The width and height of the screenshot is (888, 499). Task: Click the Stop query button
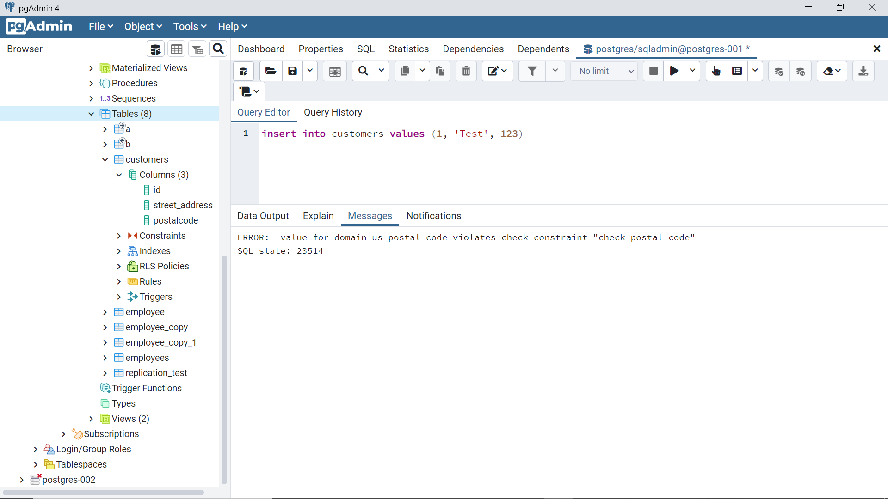click(653, 71)
